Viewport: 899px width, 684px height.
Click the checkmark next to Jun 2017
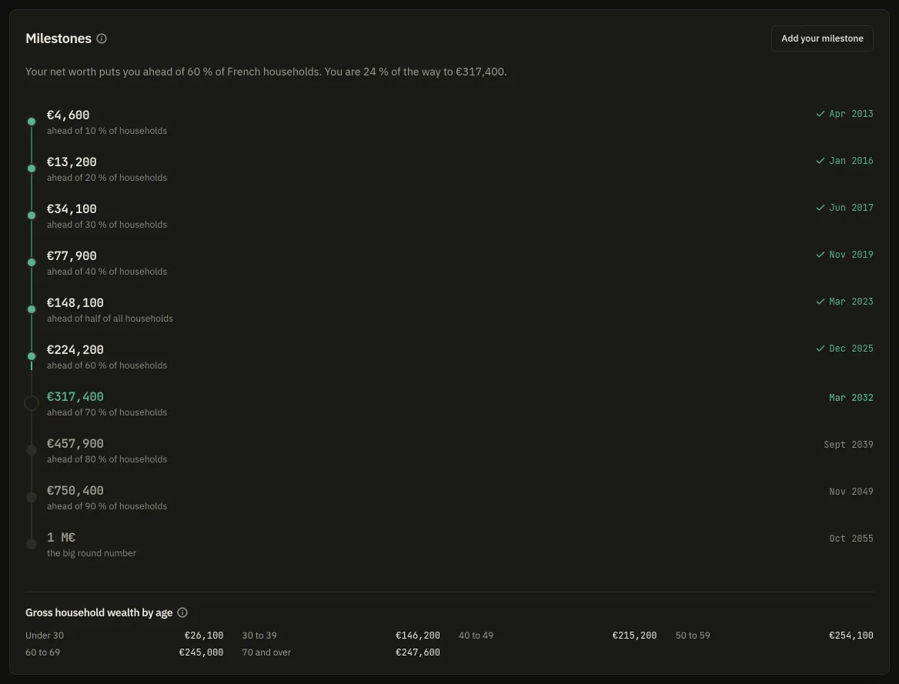pyautogui.click(x=820, y=208)
